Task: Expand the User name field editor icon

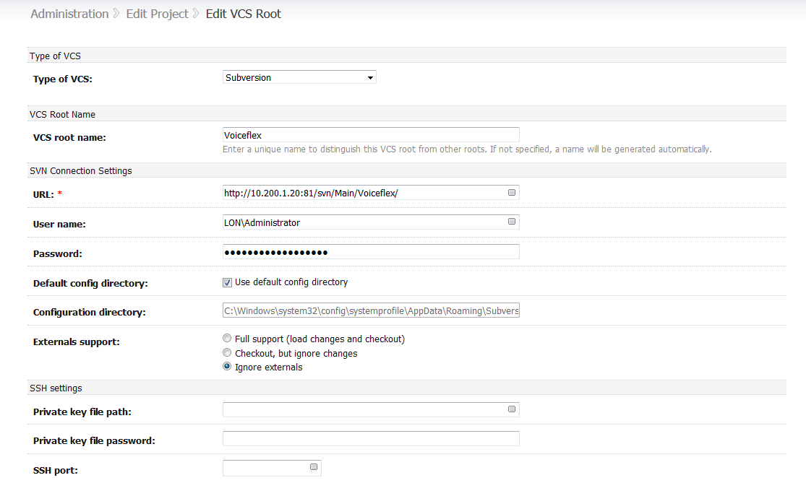Action: [x=512, y=222]
